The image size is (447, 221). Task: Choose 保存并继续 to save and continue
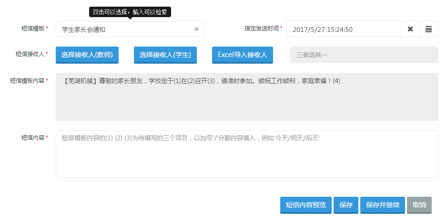click(382, 205)
